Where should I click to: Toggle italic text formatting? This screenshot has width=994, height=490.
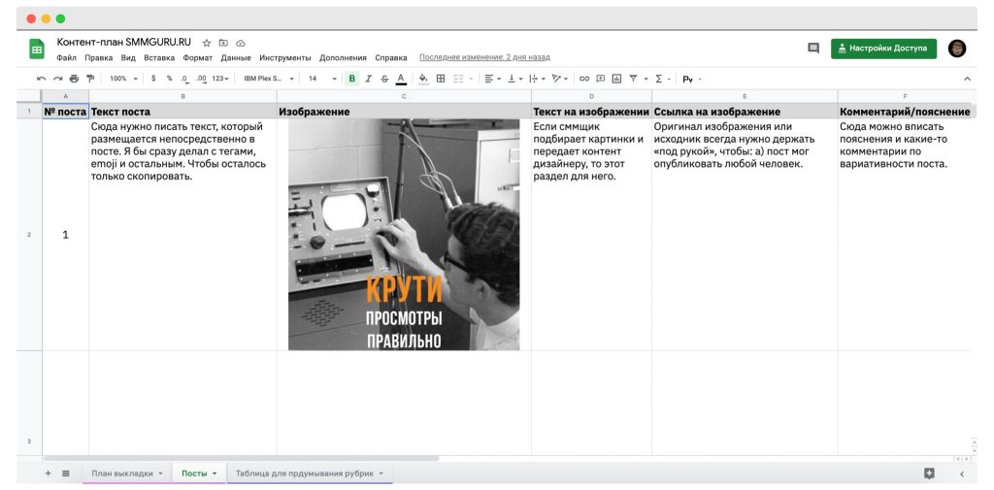point(368,79)
